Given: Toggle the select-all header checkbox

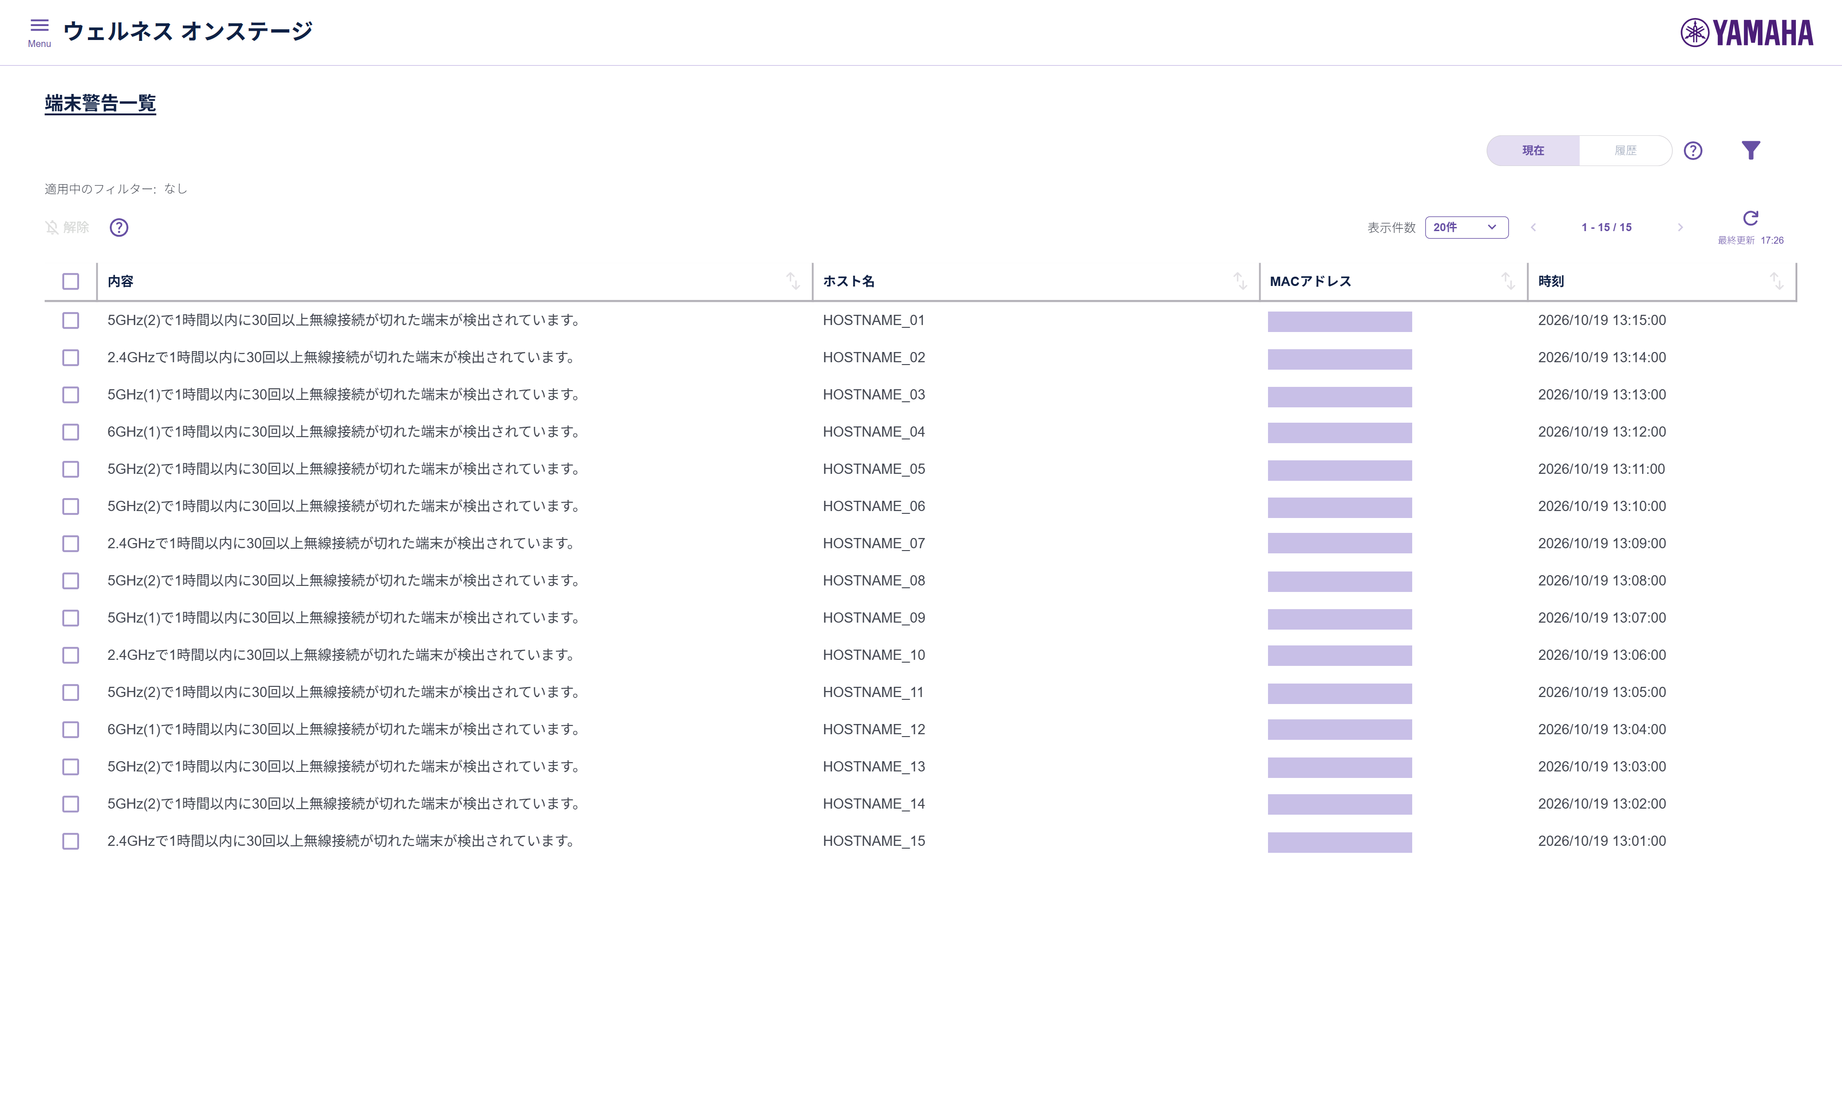Looking at the screenshot, I should tap(71, 282).
